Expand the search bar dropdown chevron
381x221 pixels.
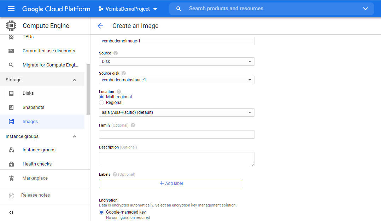tap(365, 9)
